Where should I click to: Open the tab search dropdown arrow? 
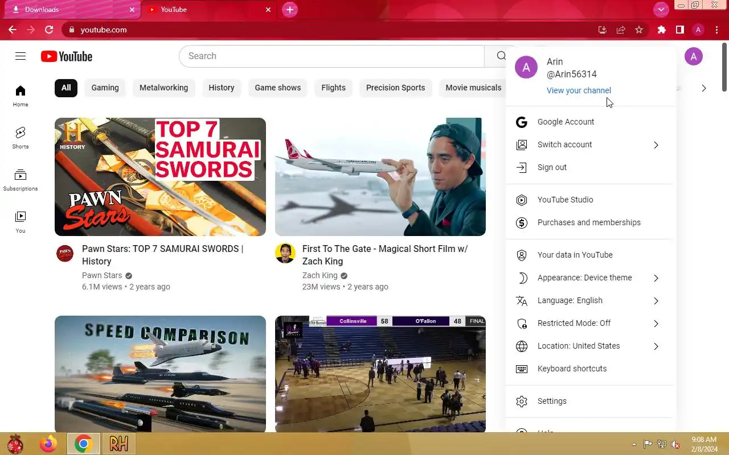[661, 9]
